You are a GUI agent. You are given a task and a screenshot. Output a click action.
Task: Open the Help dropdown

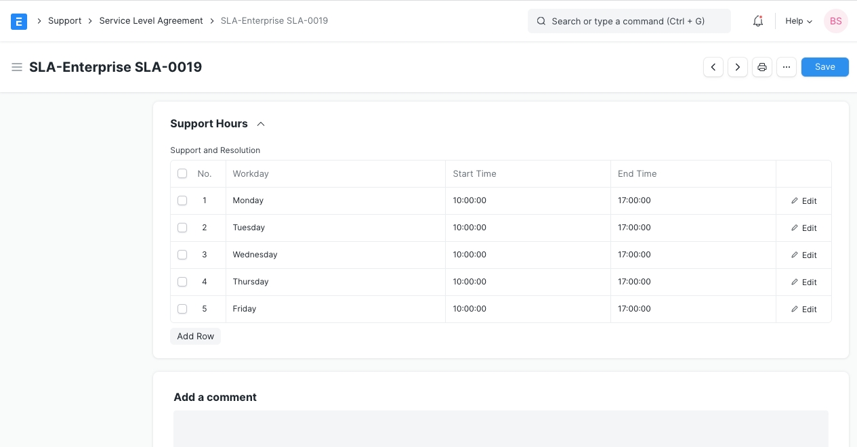798,21
